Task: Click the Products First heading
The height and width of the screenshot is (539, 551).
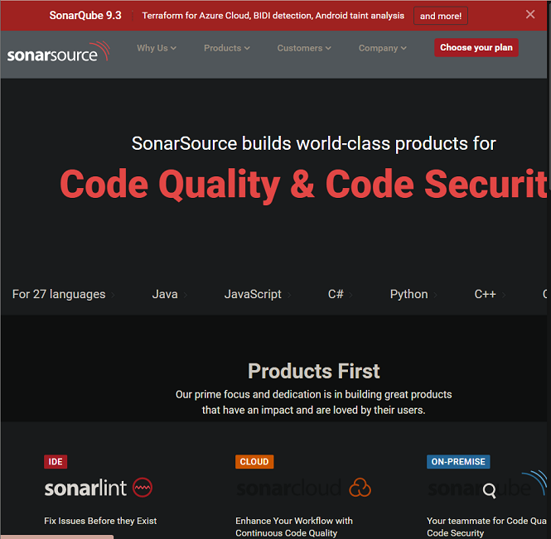Action: [313, 371]
